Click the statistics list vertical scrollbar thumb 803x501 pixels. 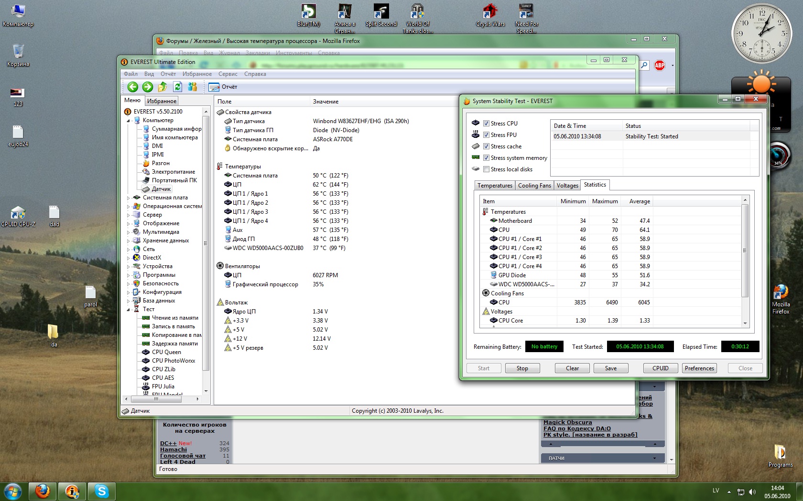(744, 250)
